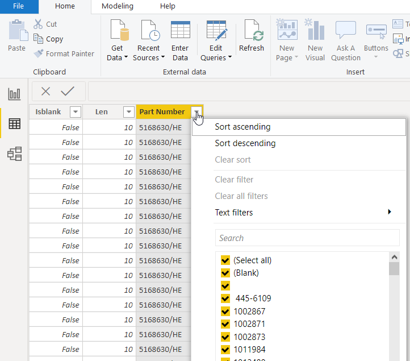Expand the Text filters submenu arrow
This screenshot has height=361, width=410.
390,212
